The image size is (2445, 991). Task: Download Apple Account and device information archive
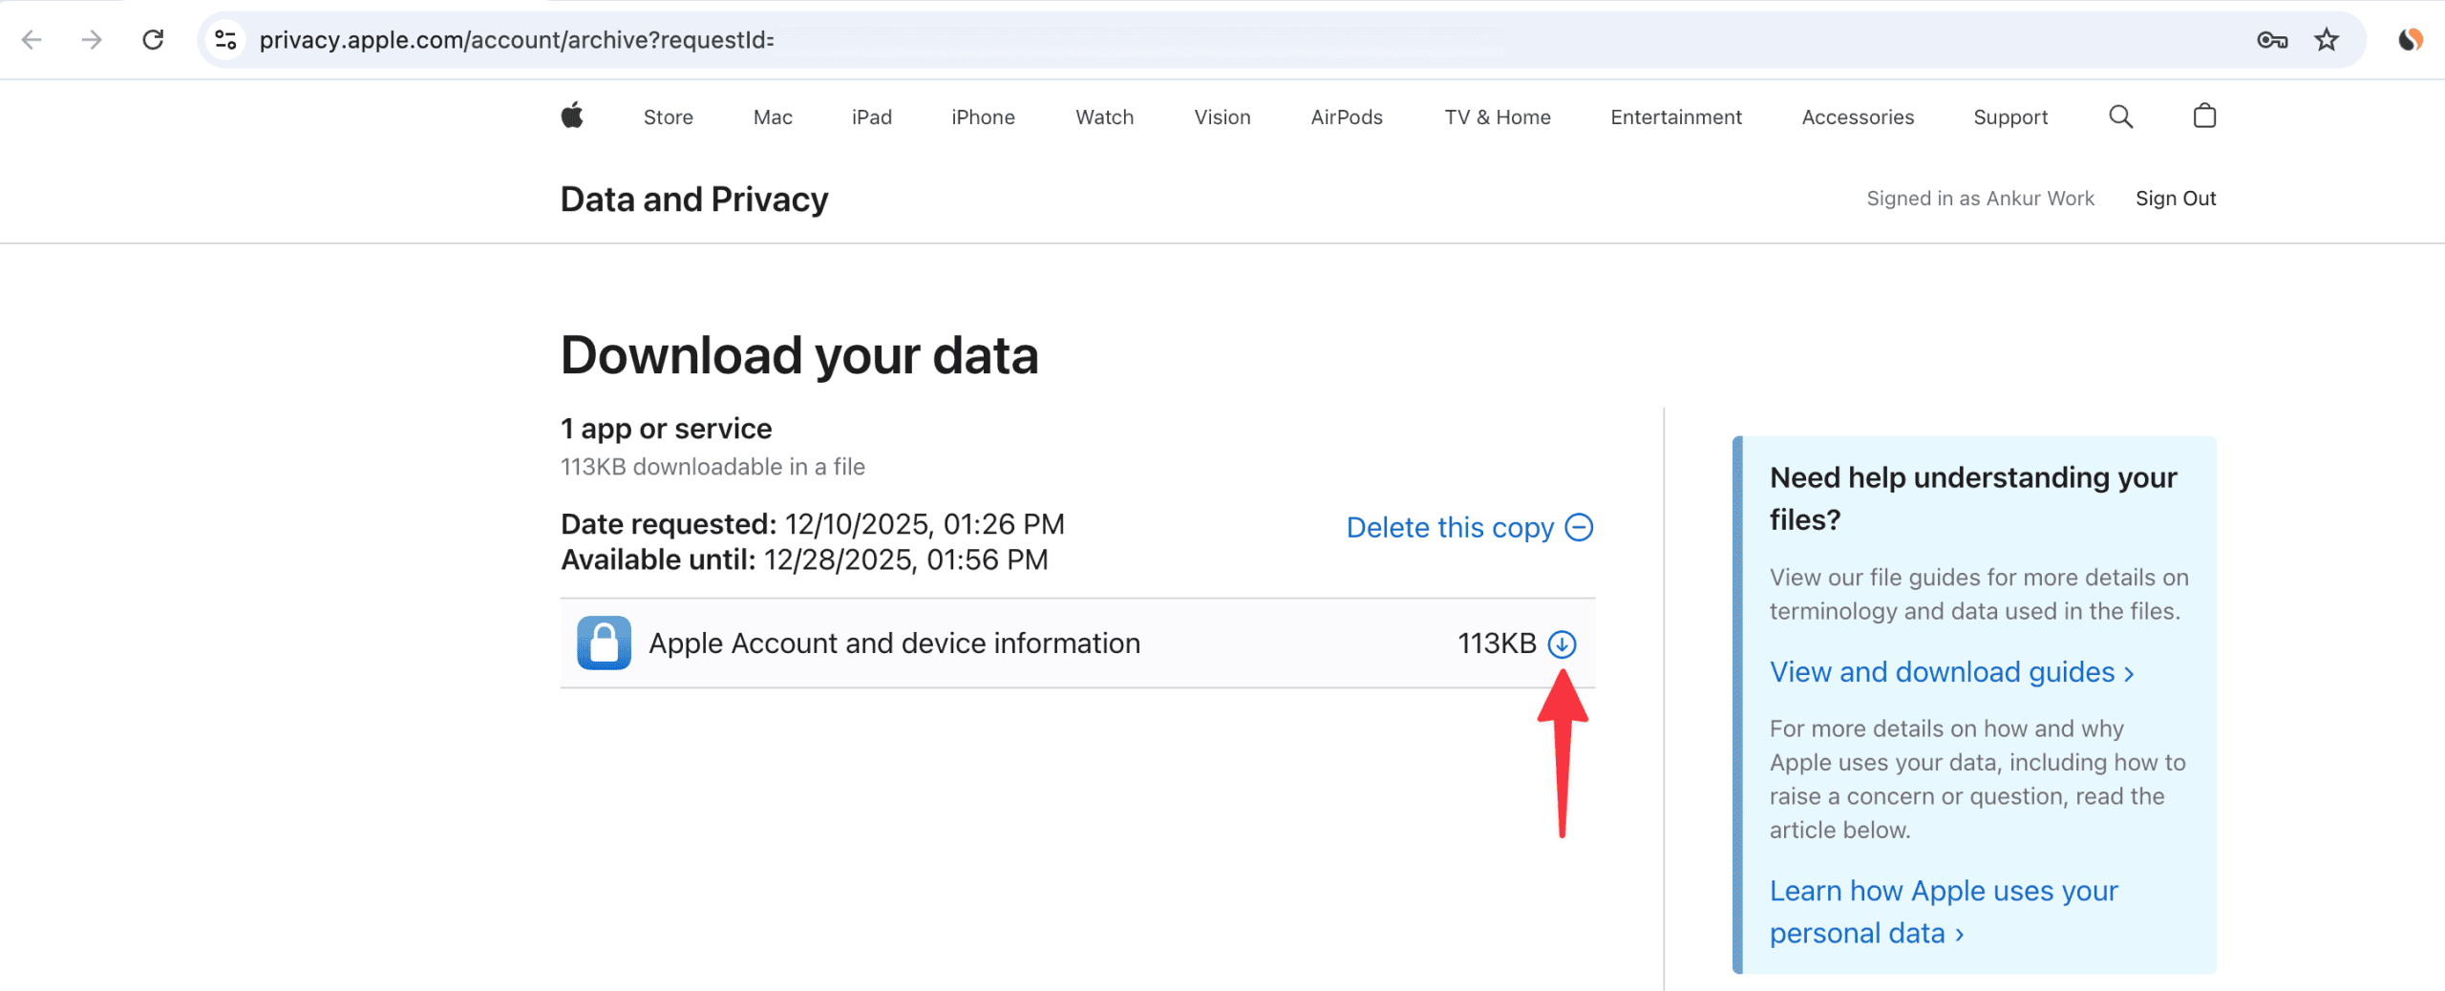1563,643
